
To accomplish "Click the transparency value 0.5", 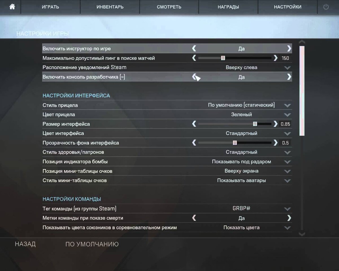I will (285, 143).
